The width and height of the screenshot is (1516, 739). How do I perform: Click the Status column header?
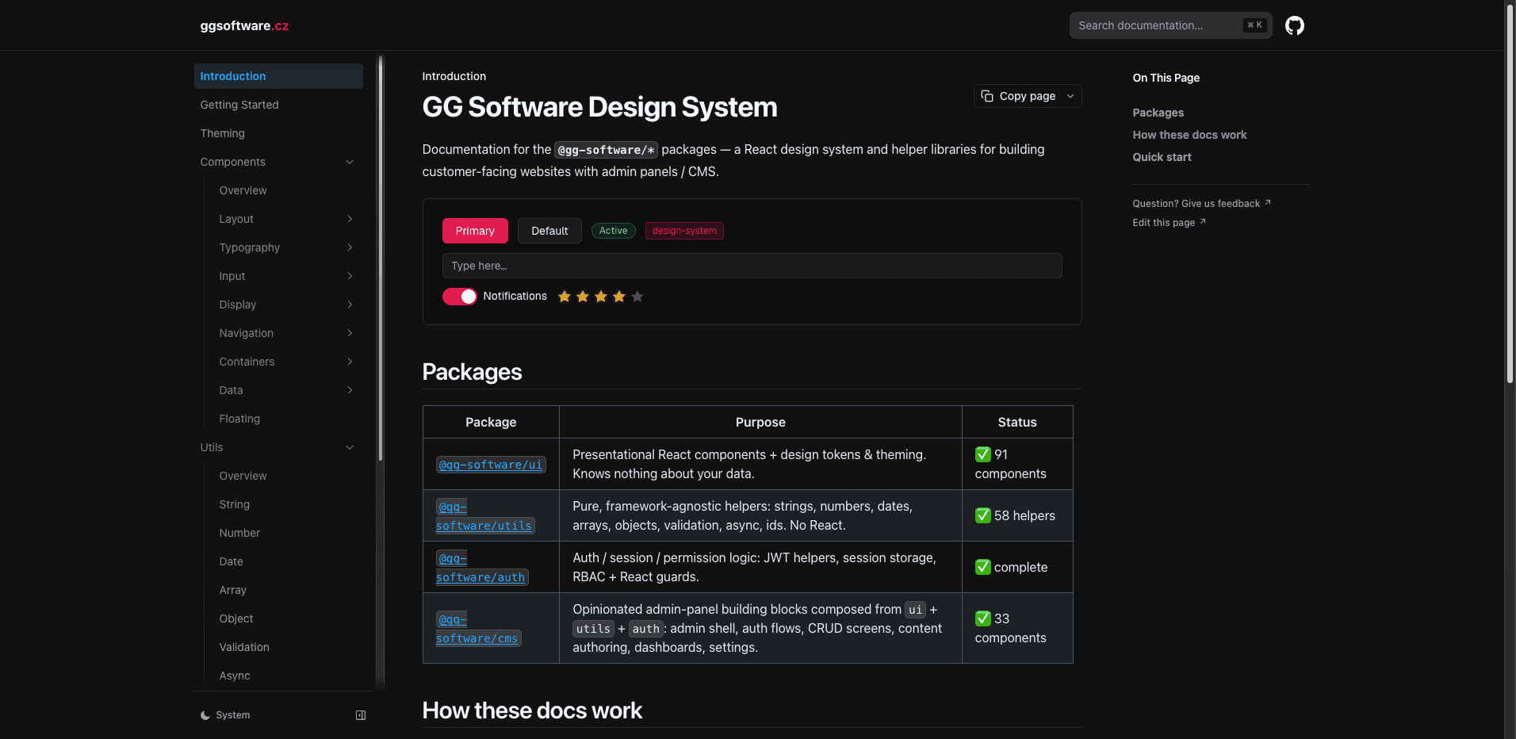click(1017, 422)
